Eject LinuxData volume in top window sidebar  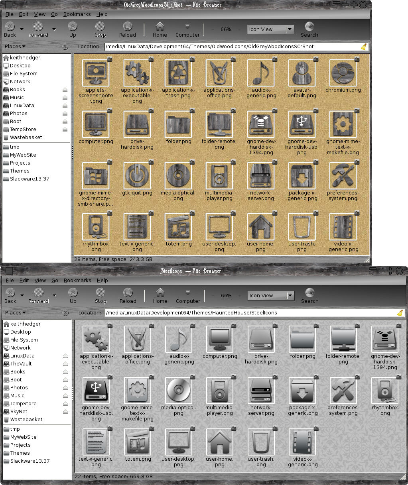click(x=65, y=106)
